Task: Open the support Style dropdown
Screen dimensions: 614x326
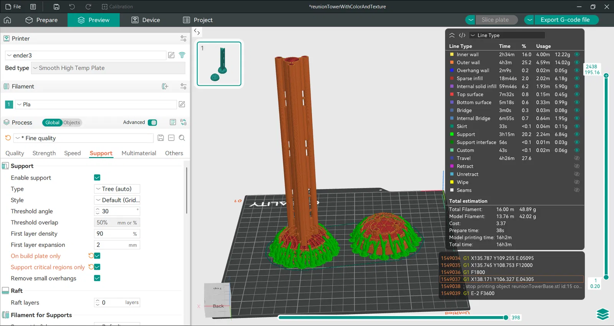Action: [117, 200]
